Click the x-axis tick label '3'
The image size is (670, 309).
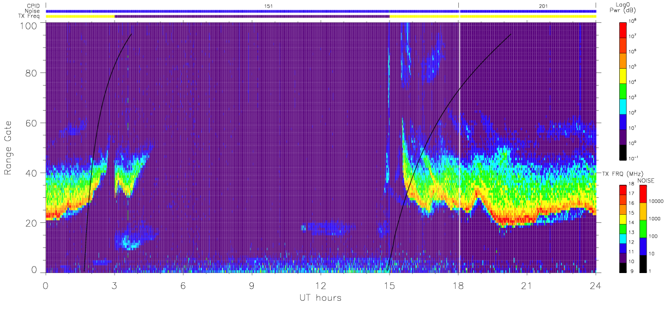[115, 285]
